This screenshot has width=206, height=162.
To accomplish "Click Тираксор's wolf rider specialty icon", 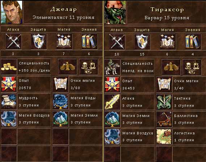I will (112, 67).
